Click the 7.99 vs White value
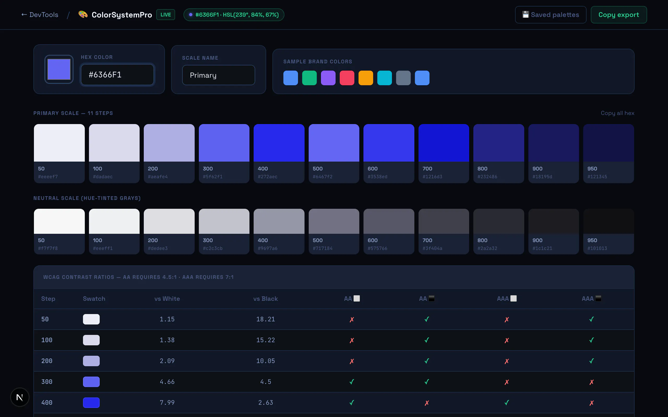 tap(167, 403)
